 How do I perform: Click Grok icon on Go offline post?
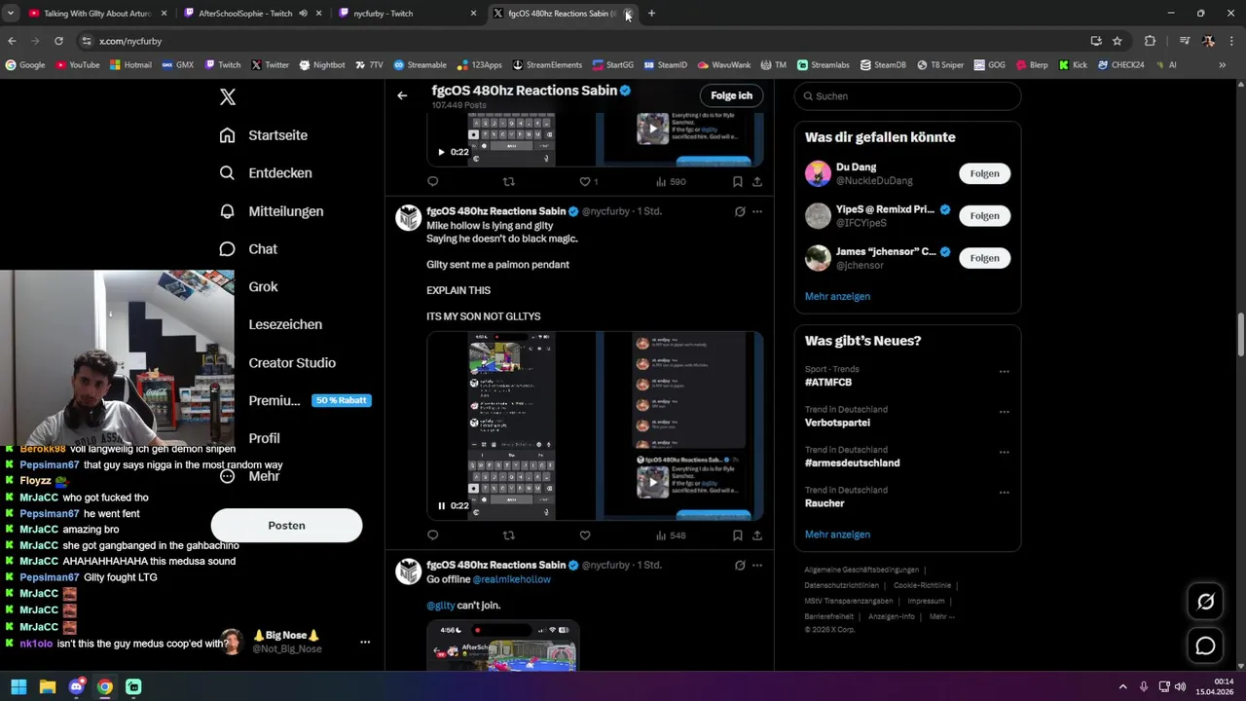click(x=740, y=566)
